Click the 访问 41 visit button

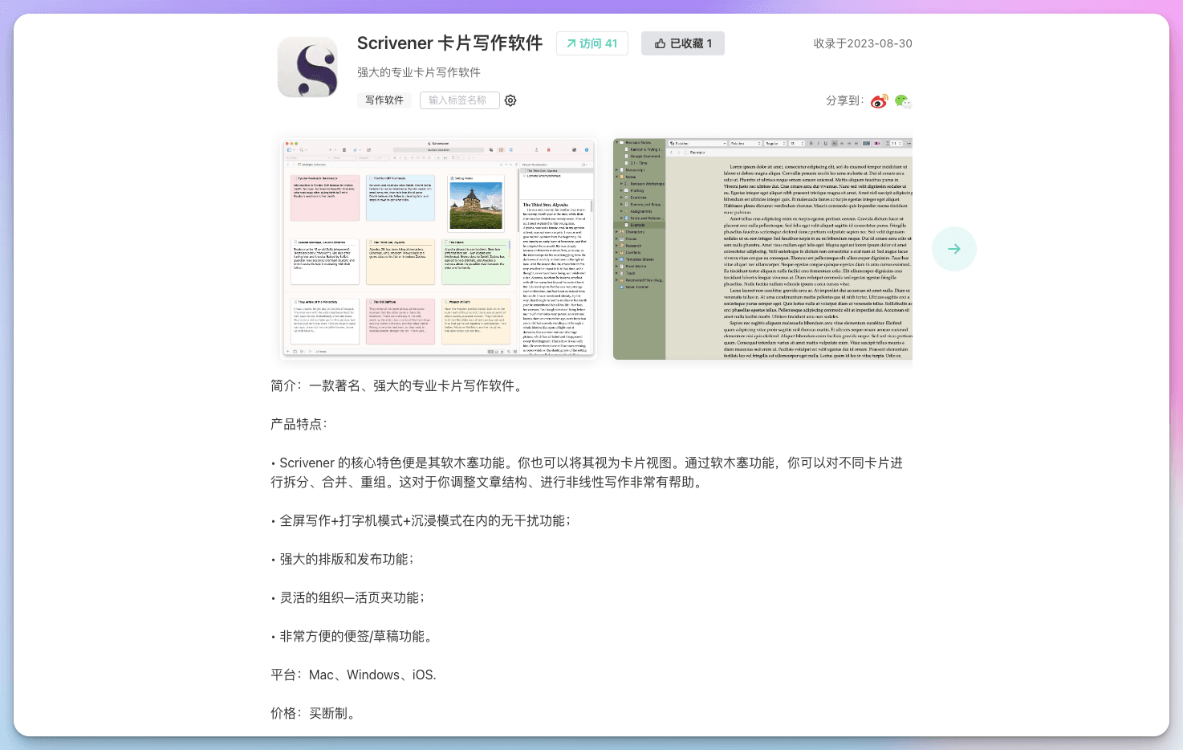point(592,43)
